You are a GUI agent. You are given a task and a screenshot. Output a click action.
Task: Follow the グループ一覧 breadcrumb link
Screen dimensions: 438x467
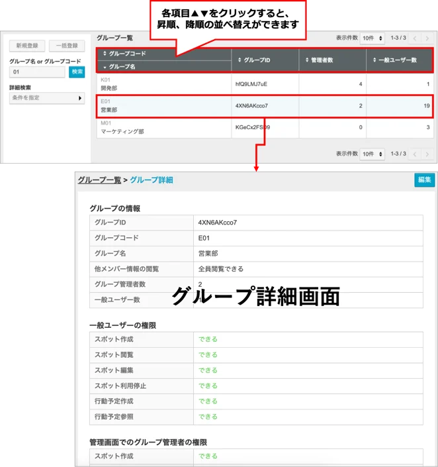pos(99,180)
